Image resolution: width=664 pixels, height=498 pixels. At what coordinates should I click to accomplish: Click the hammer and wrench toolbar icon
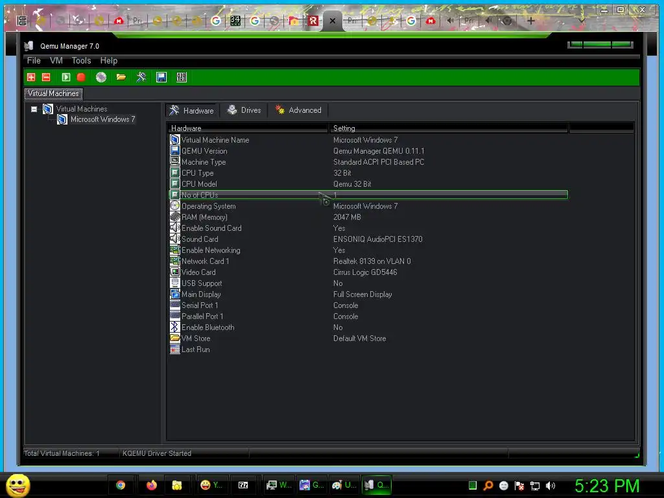[x=141, y=77]
